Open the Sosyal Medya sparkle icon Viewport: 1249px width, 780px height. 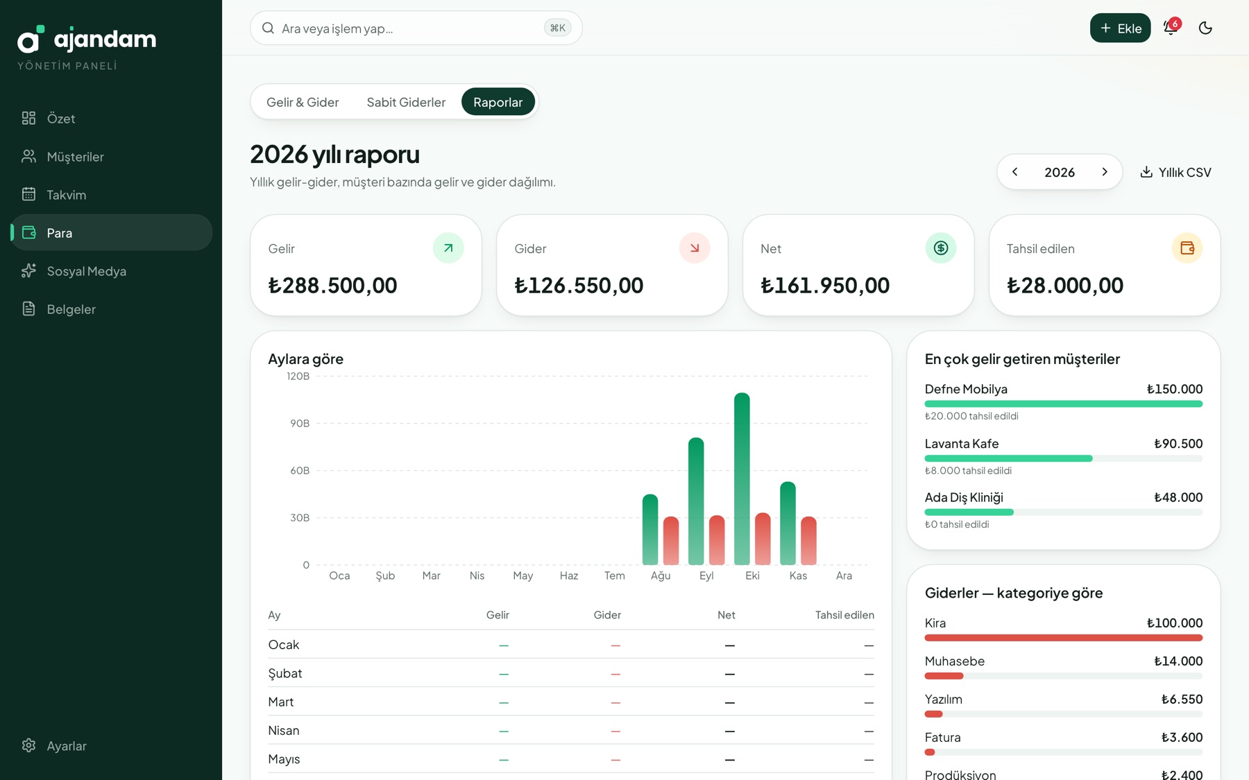[28, 270]
